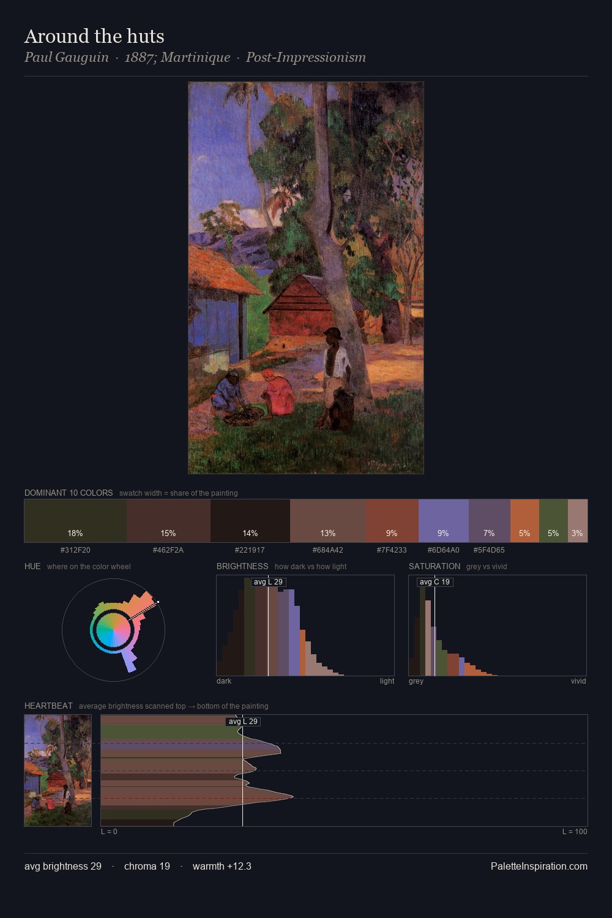Click hex code #221917
Viewport: 612px width, 918px height.
(x=250, y=550)
